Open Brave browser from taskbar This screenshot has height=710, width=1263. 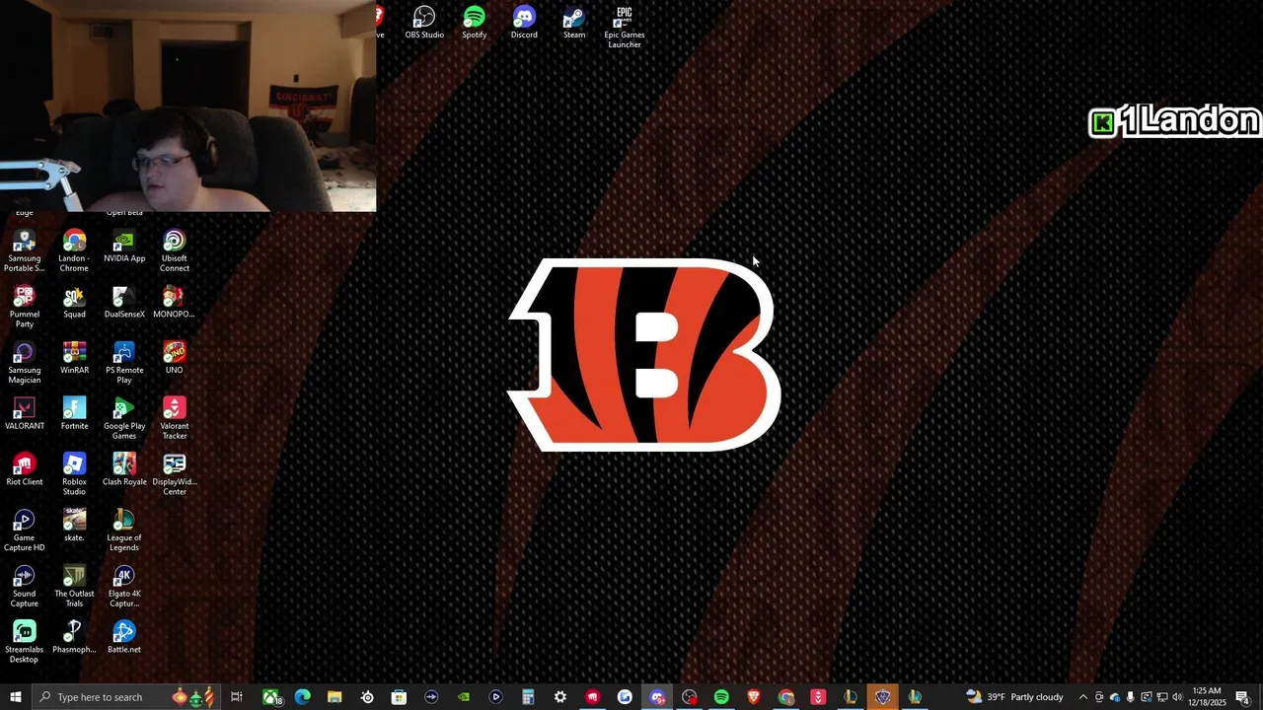[754, 697]
